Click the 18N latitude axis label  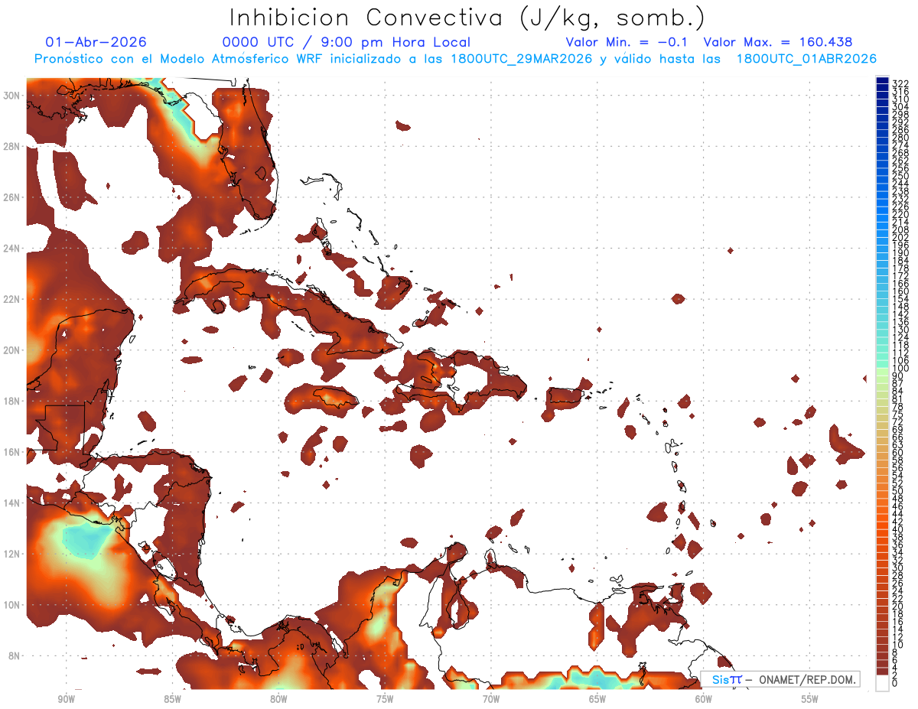11,401
